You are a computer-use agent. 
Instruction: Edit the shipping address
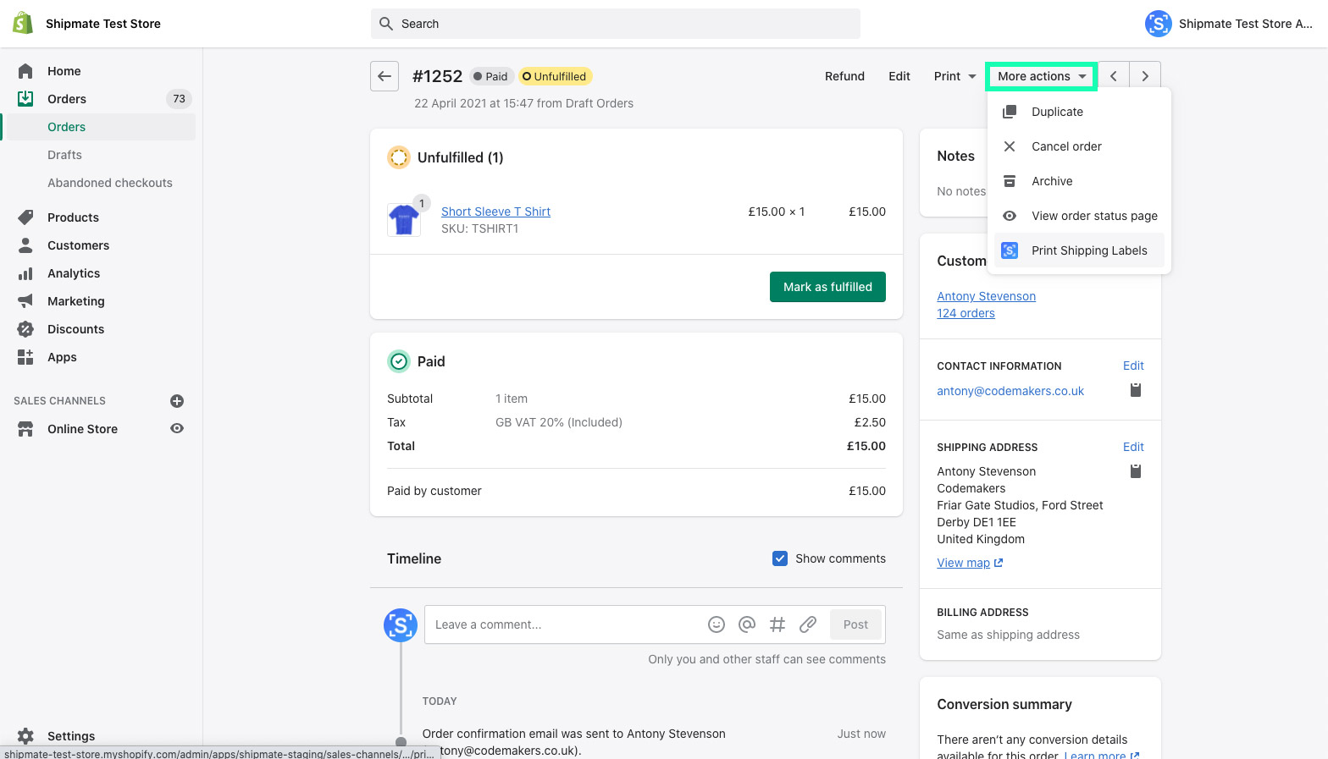[x=1133, y=447]
